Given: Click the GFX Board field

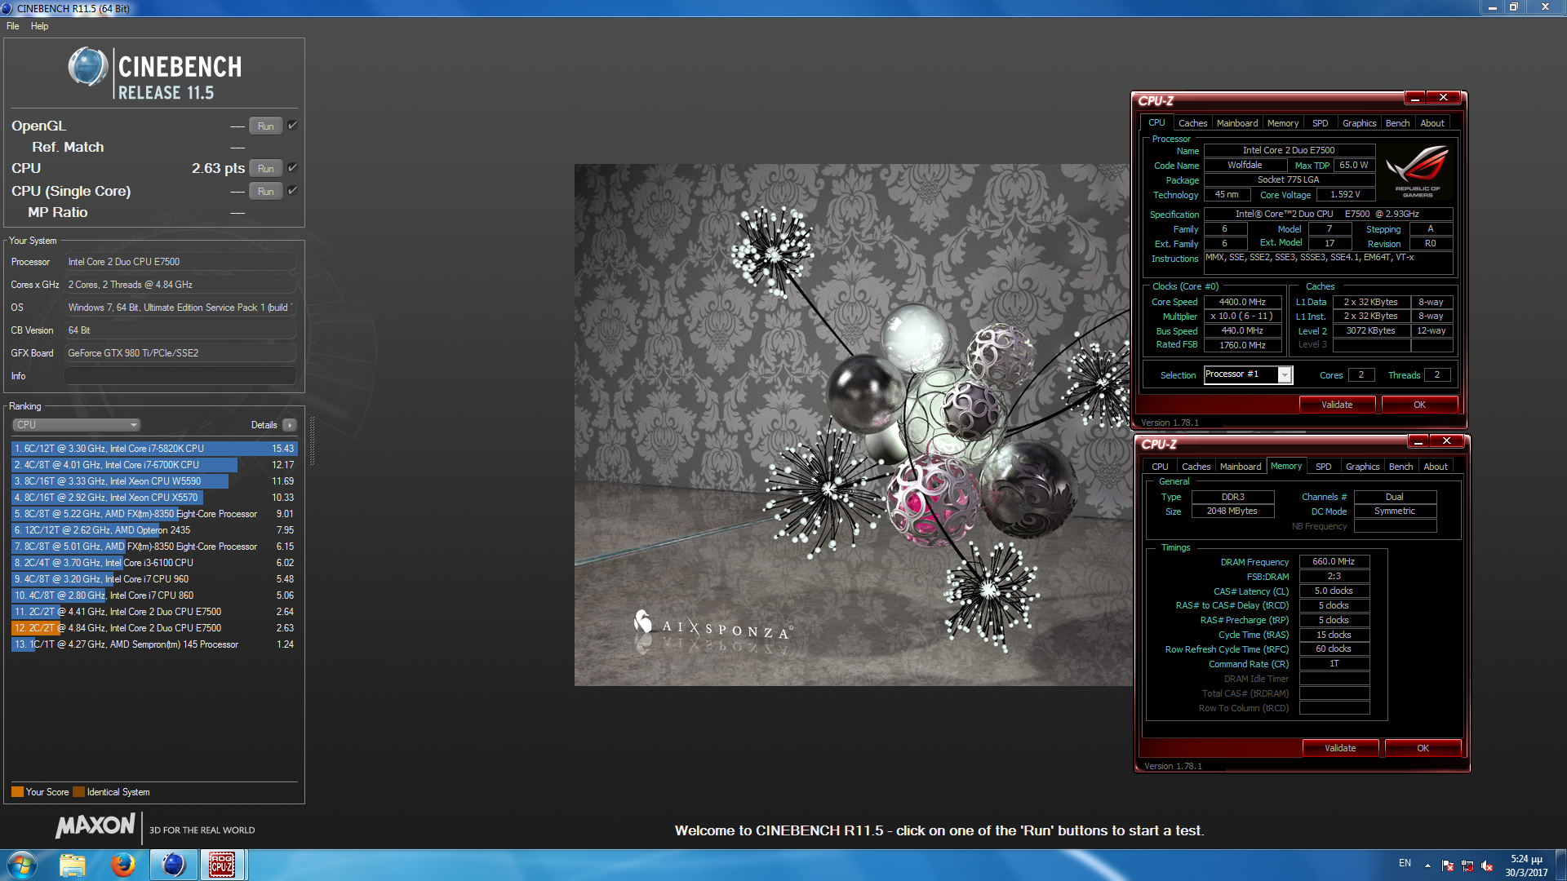Looking at the screenshot, I should click(x=180, y=353).
